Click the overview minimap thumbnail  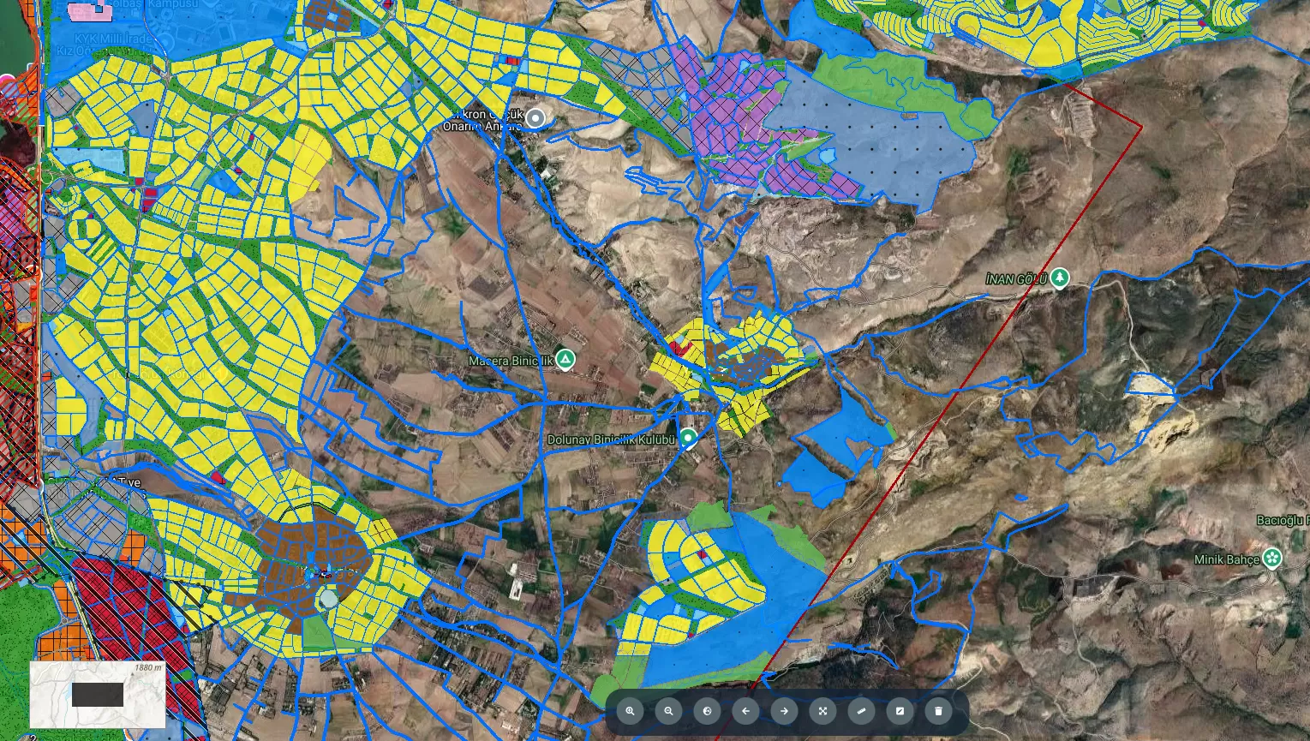(98, 695)
